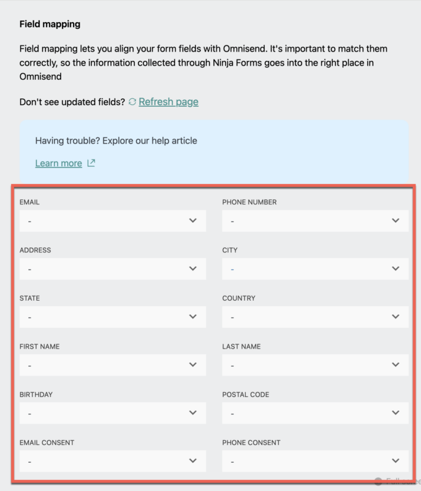Image resolution: width=421 pixels, height=491 pixels.
Task: Open the POSTAL CODE field mapping dropdown
Action: (315, 413)
